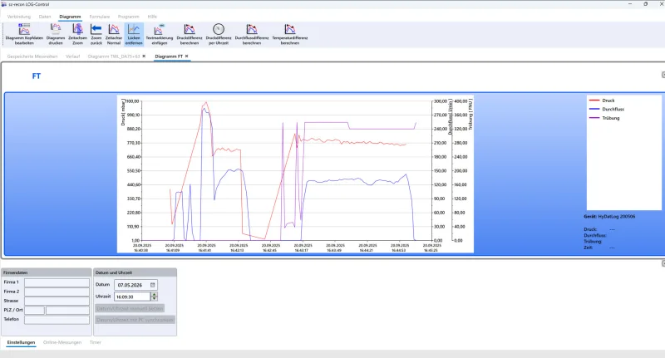Click red Druck legend entry

click(602, 101)
